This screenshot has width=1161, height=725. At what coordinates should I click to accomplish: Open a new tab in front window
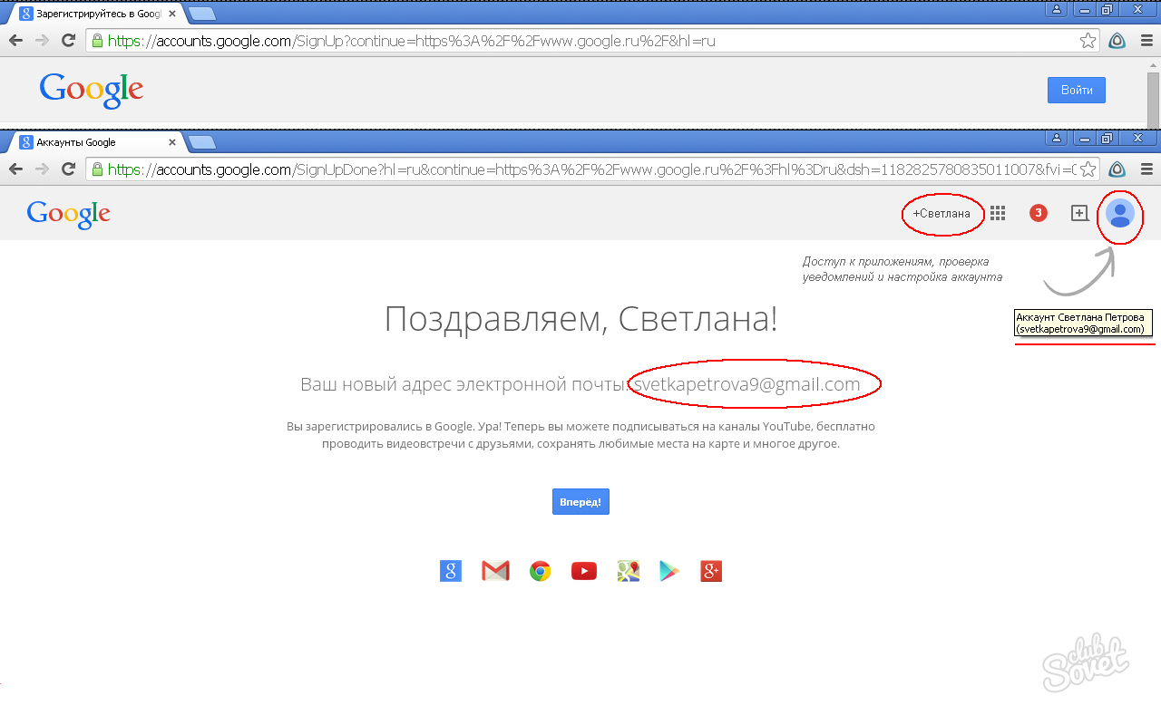coord(201,142)
